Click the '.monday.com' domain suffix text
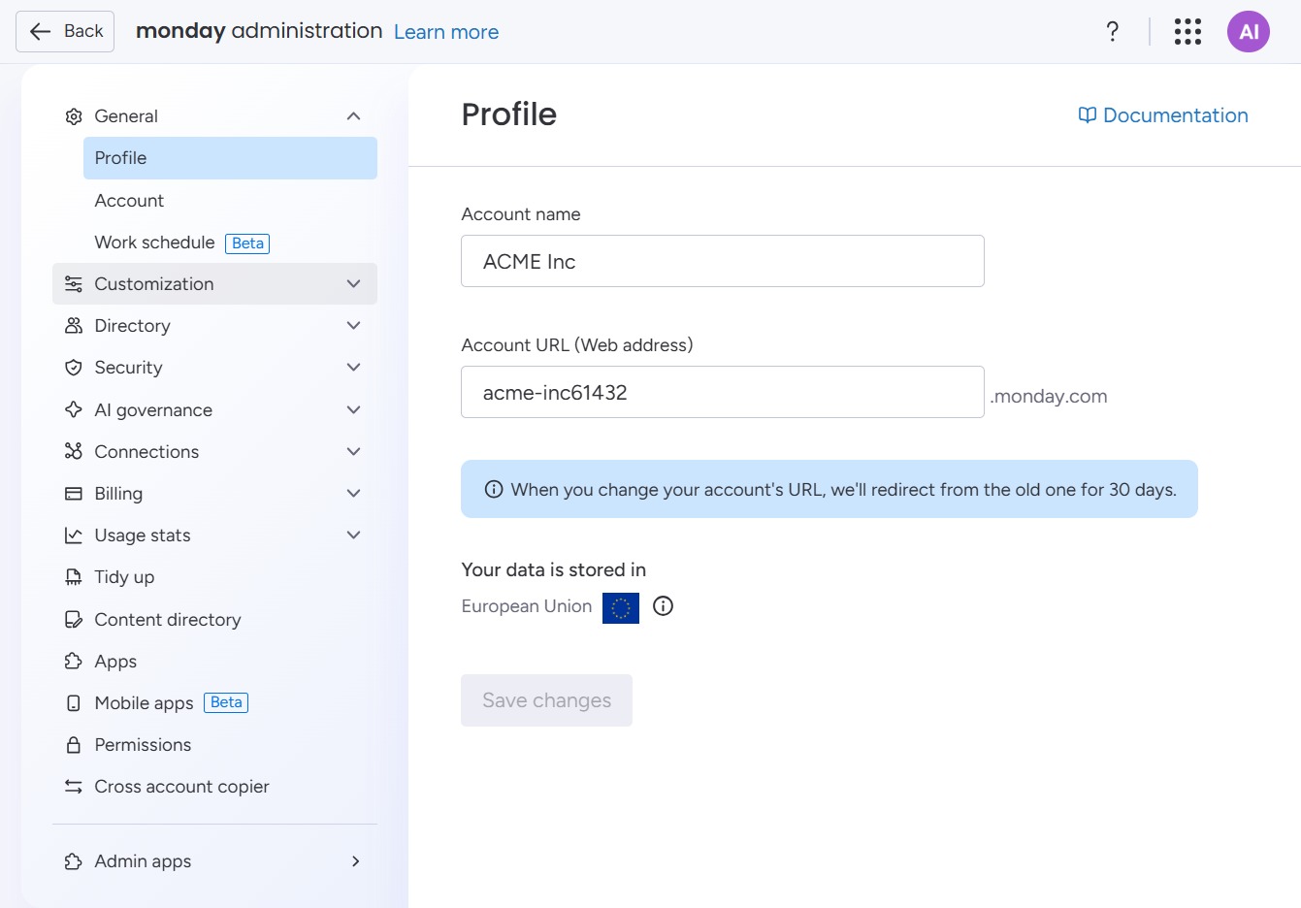1301x908 pixels. click(1049, 396)
